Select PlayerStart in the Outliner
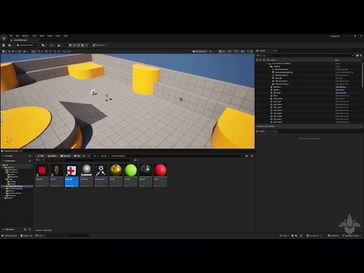 278,98
